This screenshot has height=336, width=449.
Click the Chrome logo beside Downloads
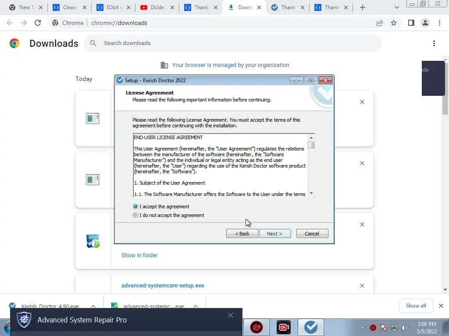tap(14, 43)
